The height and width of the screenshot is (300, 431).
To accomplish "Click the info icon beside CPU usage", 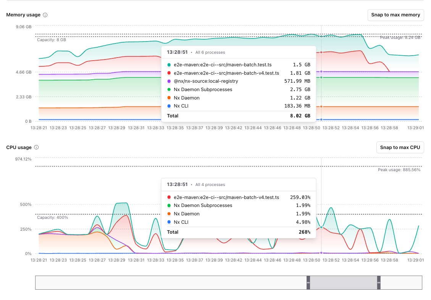I will [36, 147].
